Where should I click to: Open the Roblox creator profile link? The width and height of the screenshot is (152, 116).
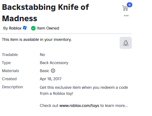click(x=15, y=28)
